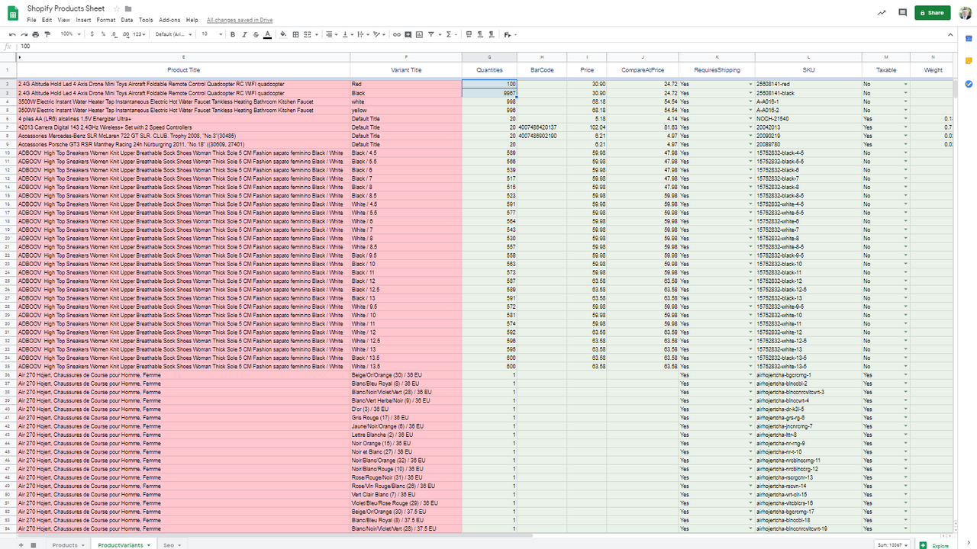This screenshot has height=549, width=977.
Task: Decrease decimal places
Action: [114, 34]
